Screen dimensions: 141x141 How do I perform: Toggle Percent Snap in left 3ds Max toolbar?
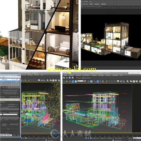(23, 81)
